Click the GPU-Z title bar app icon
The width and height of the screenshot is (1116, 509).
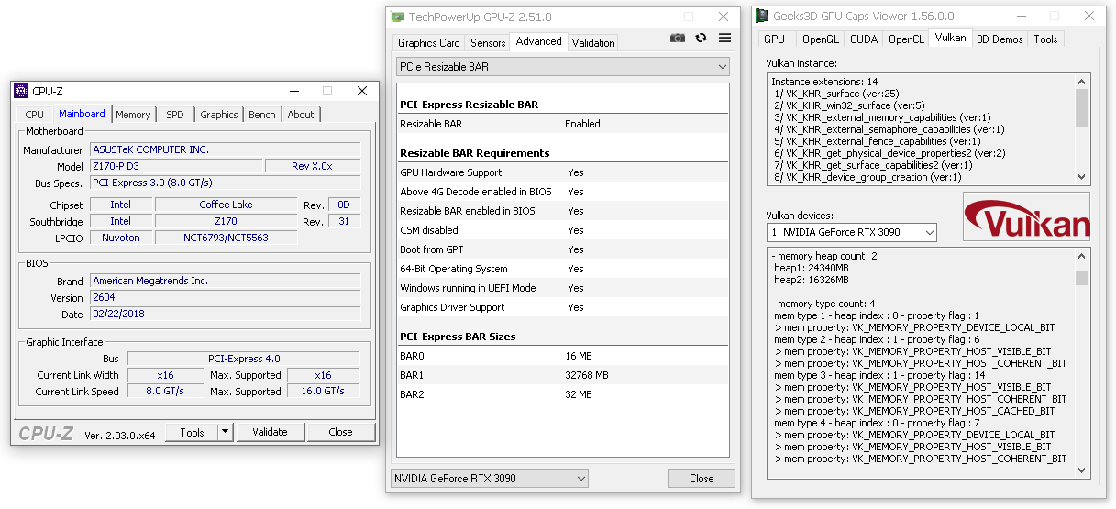click(x=397, y=17)
